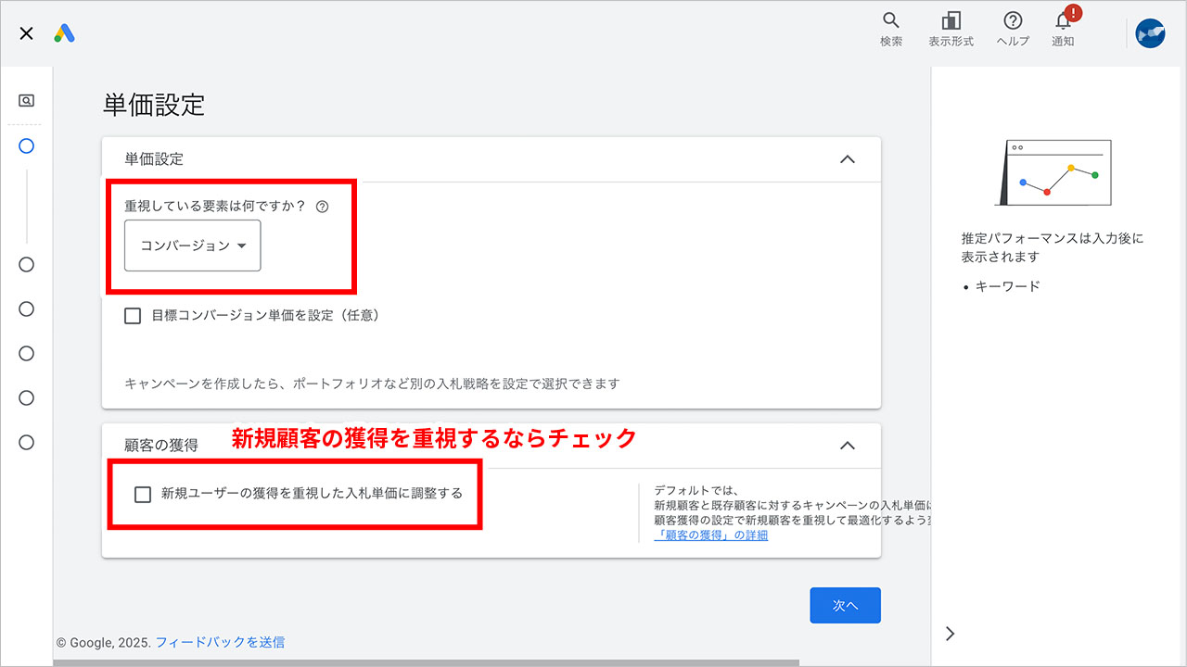View 通知 notifications with alert badge
This screenshot has width=1187, height=667.
point(1063,28)
